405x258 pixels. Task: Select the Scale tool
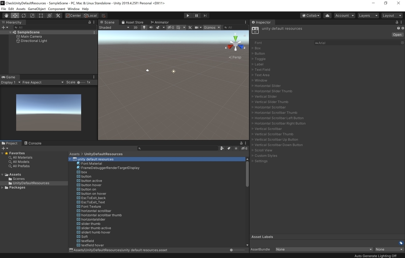(32, 15)
